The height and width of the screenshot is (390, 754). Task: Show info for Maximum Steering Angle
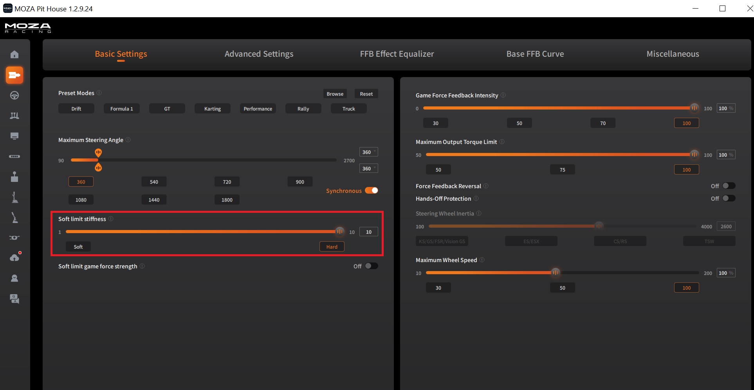pyautogui.click(x=128, y=140)
